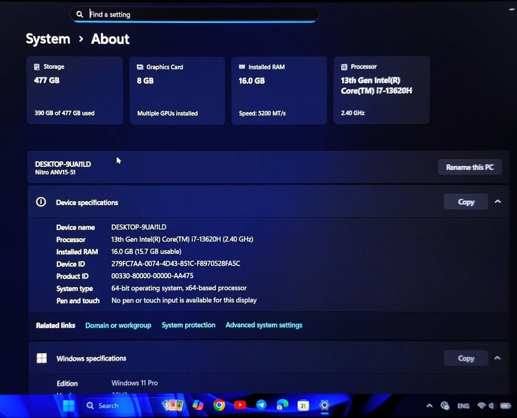
Task: Click the Find a setting search box
Action: [196, 14]
